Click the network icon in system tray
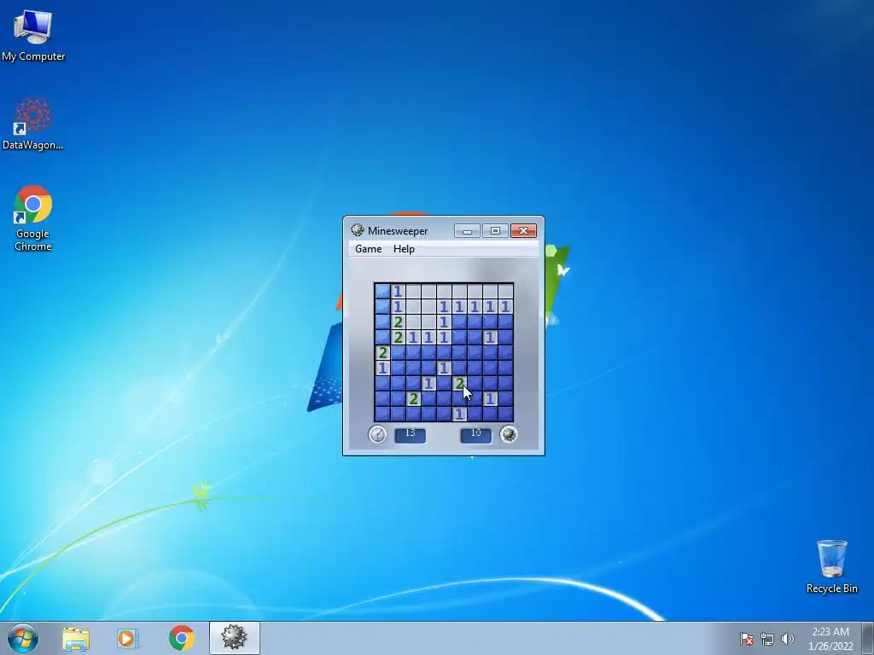Screen dimensions: 874x655 pyautogui.click(x=767, y=639)
